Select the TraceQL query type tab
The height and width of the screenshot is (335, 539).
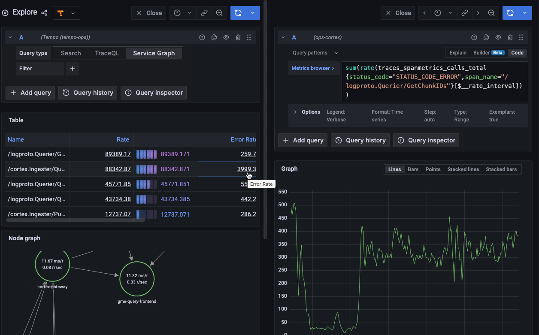point(107,53)
